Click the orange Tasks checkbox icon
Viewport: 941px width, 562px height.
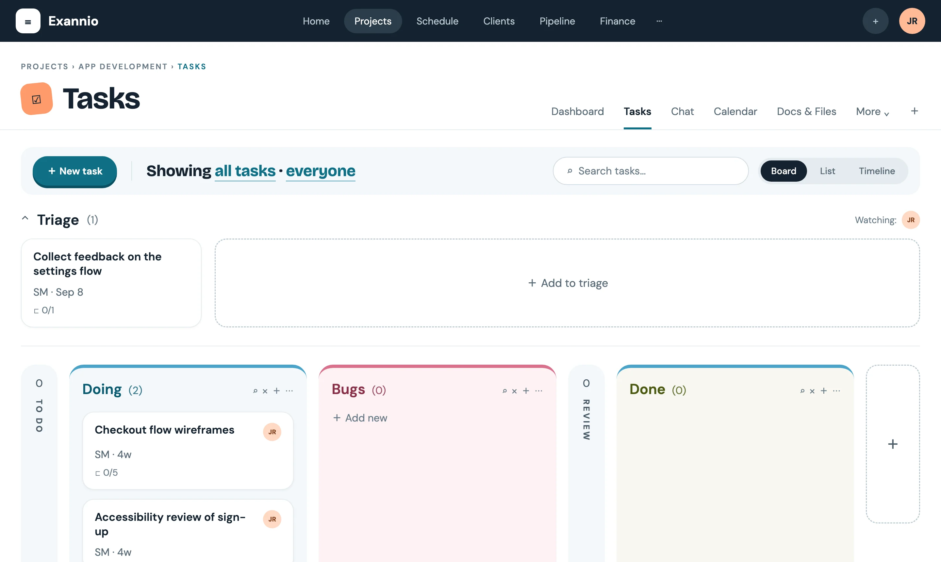pyautogui.click(x=36, y=99)
